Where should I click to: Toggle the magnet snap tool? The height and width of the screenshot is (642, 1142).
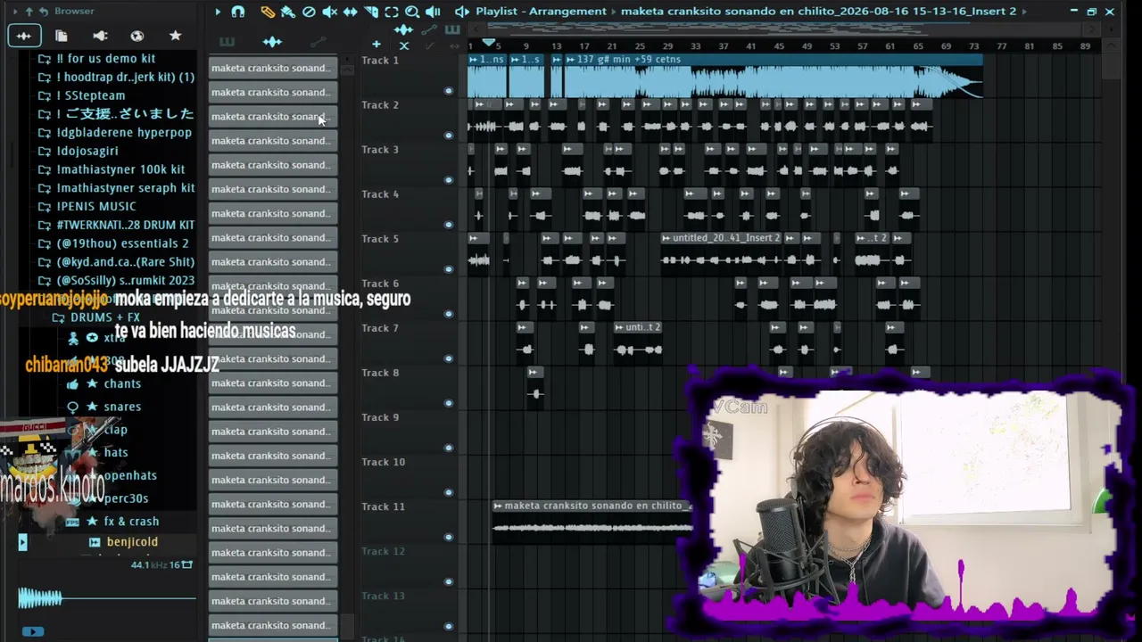point(238,12)
